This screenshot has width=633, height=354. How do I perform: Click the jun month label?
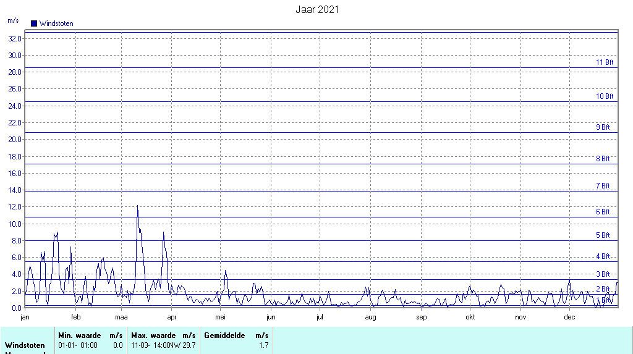[271, 318]
